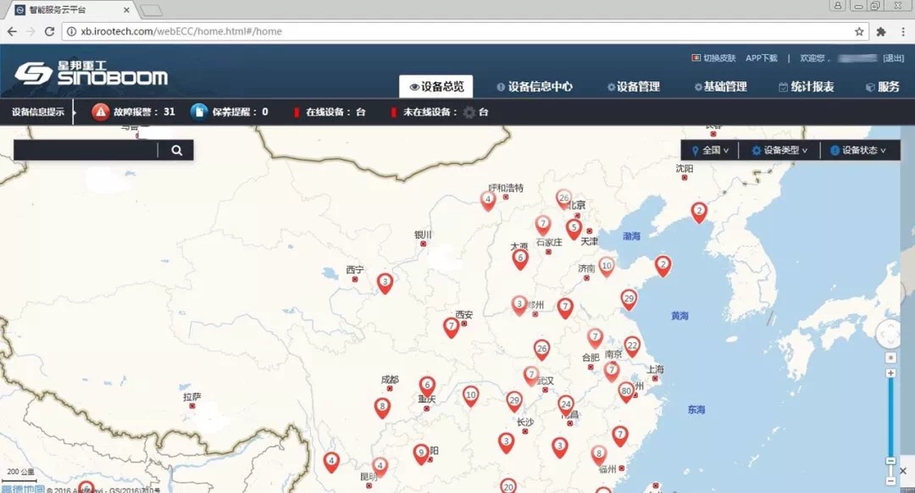Click the maintenance reminder blue icon
Image resolution: width=915 pixels, height=493 pixels.
point(198,112)
